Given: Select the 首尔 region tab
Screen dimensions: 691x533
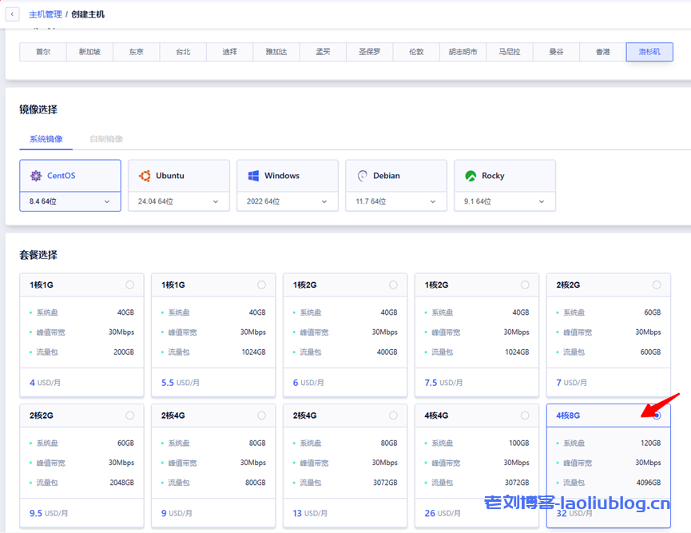Looking at the screenshot, I should tap(42, 51).
